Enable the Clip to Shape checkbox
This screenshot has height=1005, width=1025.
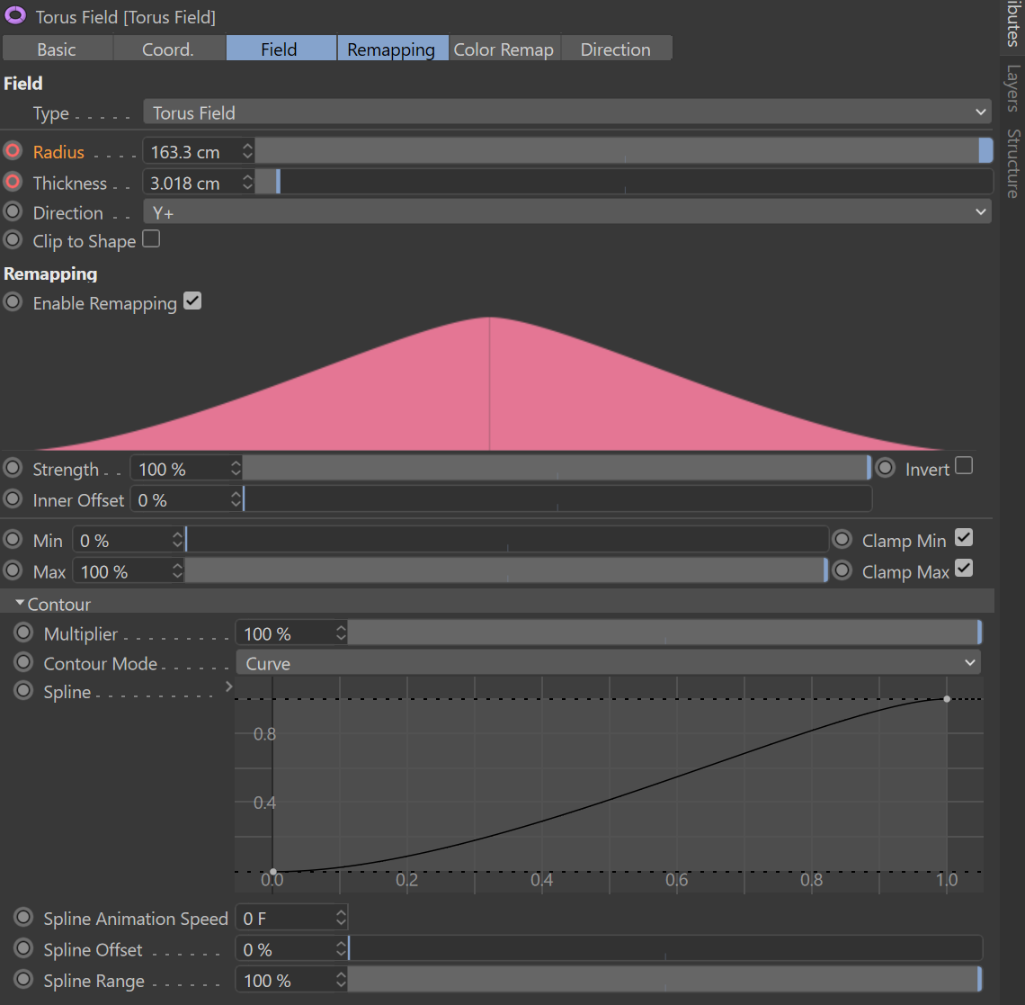pos(151,238)
